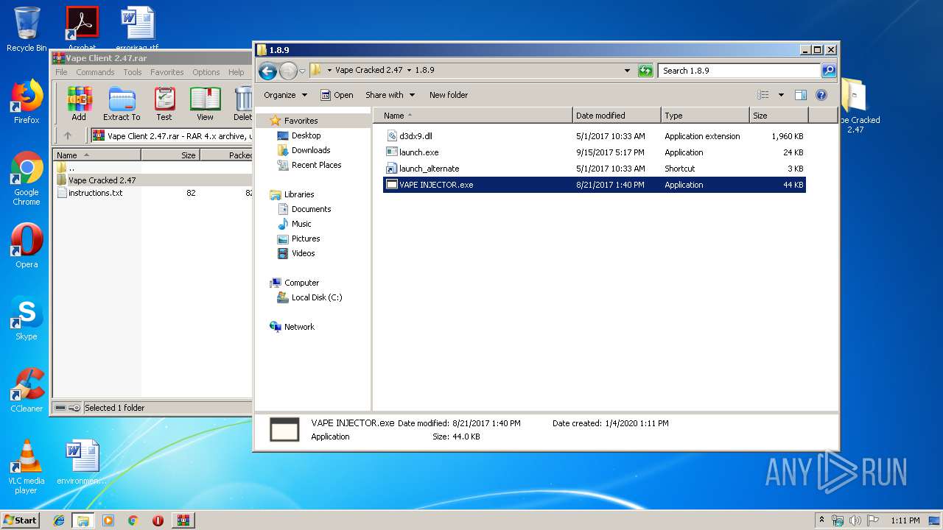Select the launch.exe file
943x530 pixels.
[x=595, y=152]
